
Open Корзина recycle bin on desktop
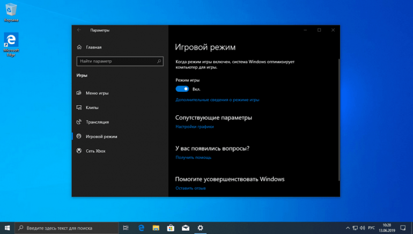coord(11,12)
